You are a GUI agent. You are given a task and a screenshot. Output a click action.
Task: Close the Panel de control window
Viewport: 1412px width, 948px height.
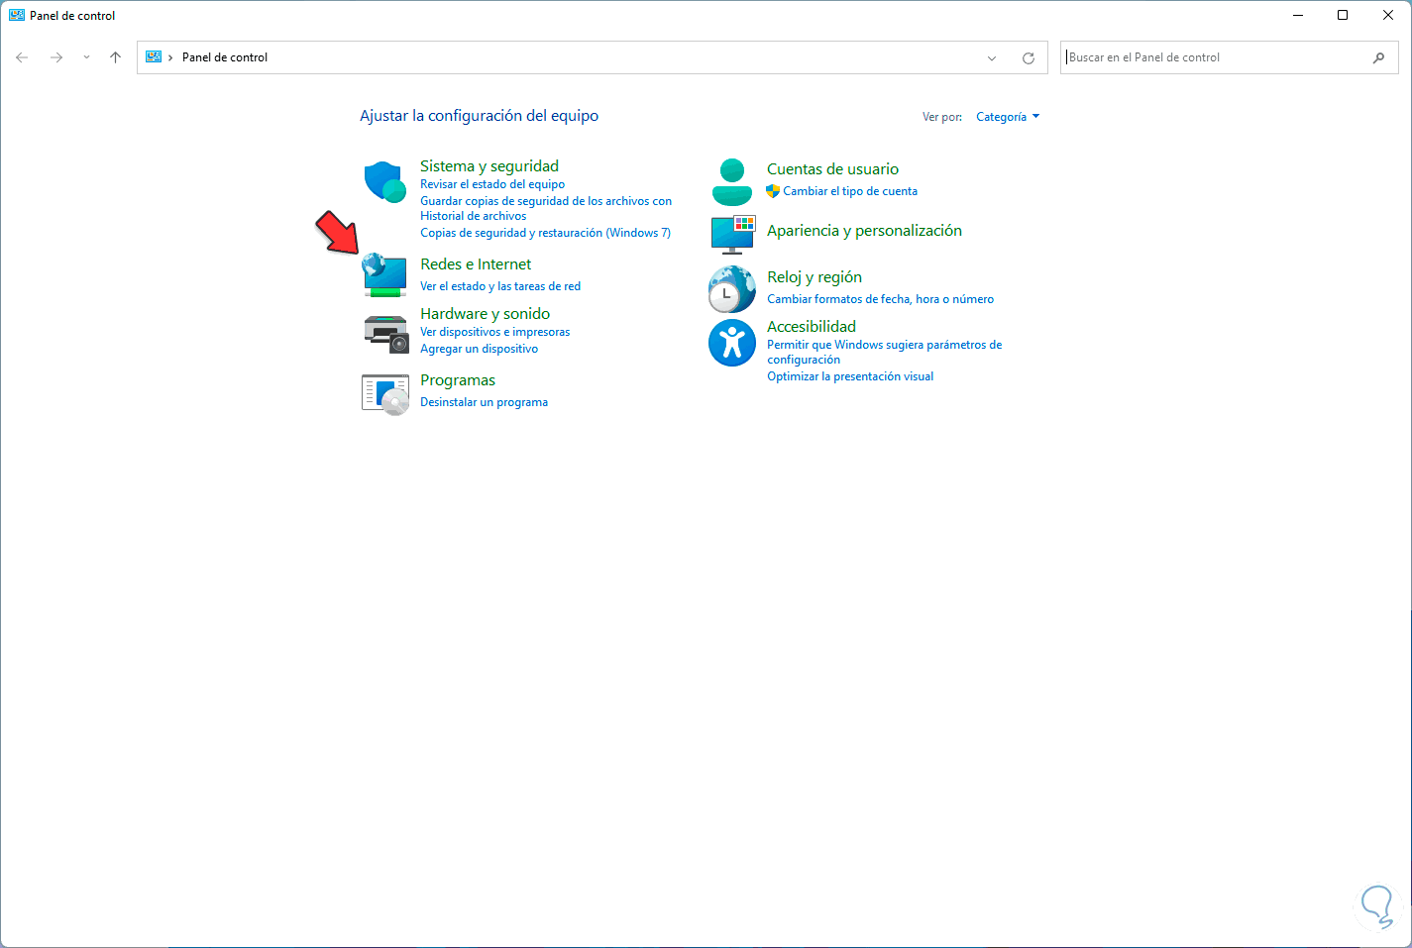pos(1388,15)
